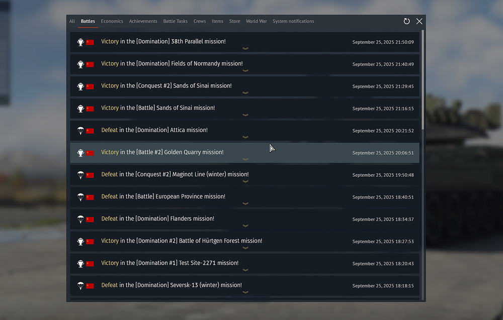This screenshot has height=320, width=503.
Task: Select the World War tab
Action: pyautogui.click(x=256, y=21)
